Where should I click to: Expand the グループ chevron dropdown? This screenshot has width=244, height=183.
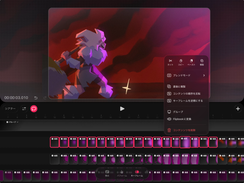18,122
